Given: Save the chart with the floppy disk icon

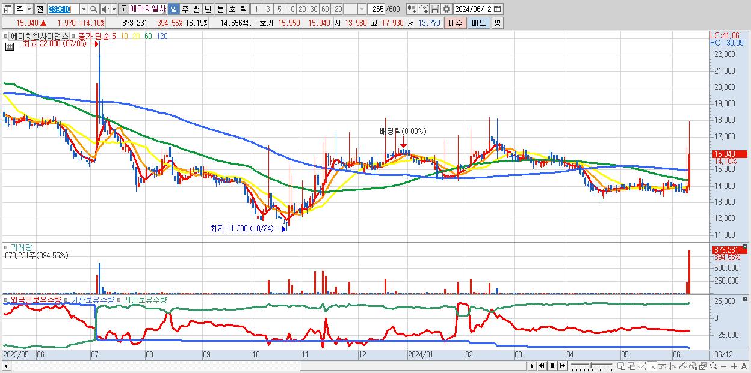Looking at the screenshot, I should pyautogui.click(x=435, y=9).
